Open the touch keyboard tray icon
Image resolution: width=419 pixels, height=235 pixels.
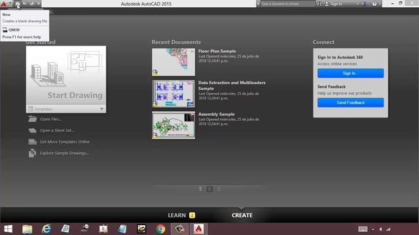pos(363,229)
